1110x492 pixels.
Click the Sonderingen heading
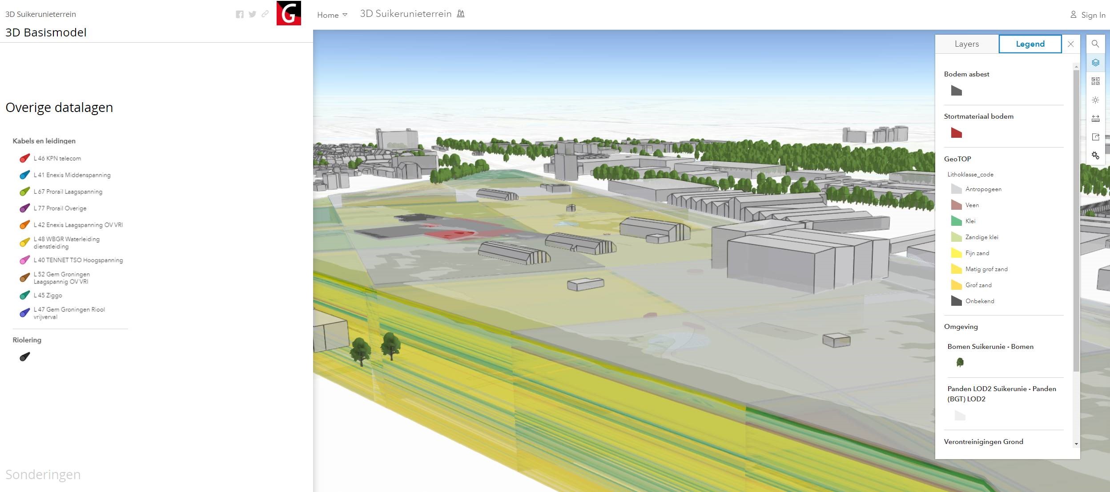pyautogui.click(x=43, y=475)
